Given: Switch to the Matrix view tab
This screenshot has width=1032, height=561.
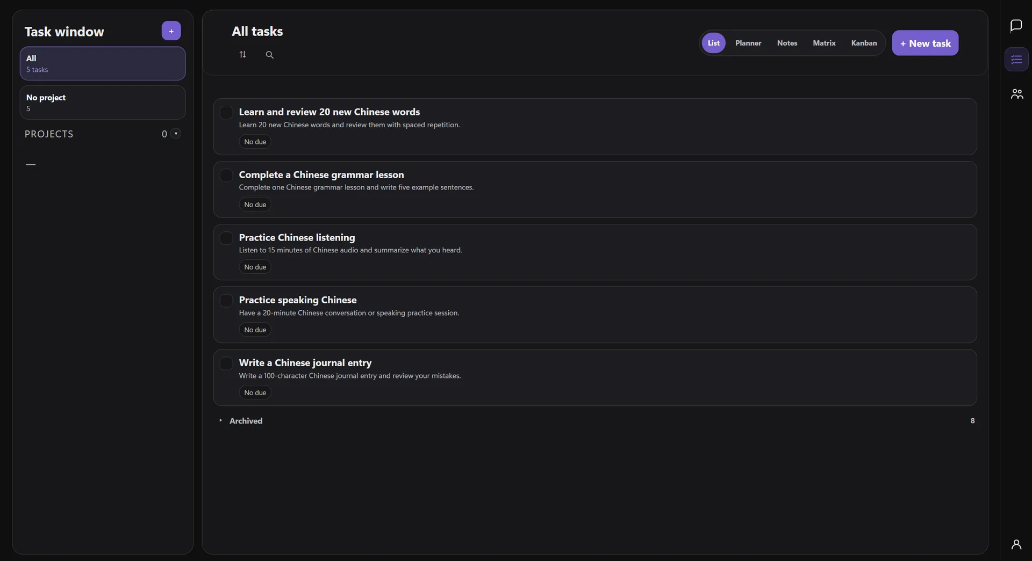Looking at the screenshot, I should click(824, 43).
